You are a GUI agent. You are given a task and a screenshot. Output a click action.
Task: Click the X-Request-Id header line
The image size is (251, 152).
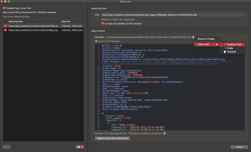tap(135, 77)
